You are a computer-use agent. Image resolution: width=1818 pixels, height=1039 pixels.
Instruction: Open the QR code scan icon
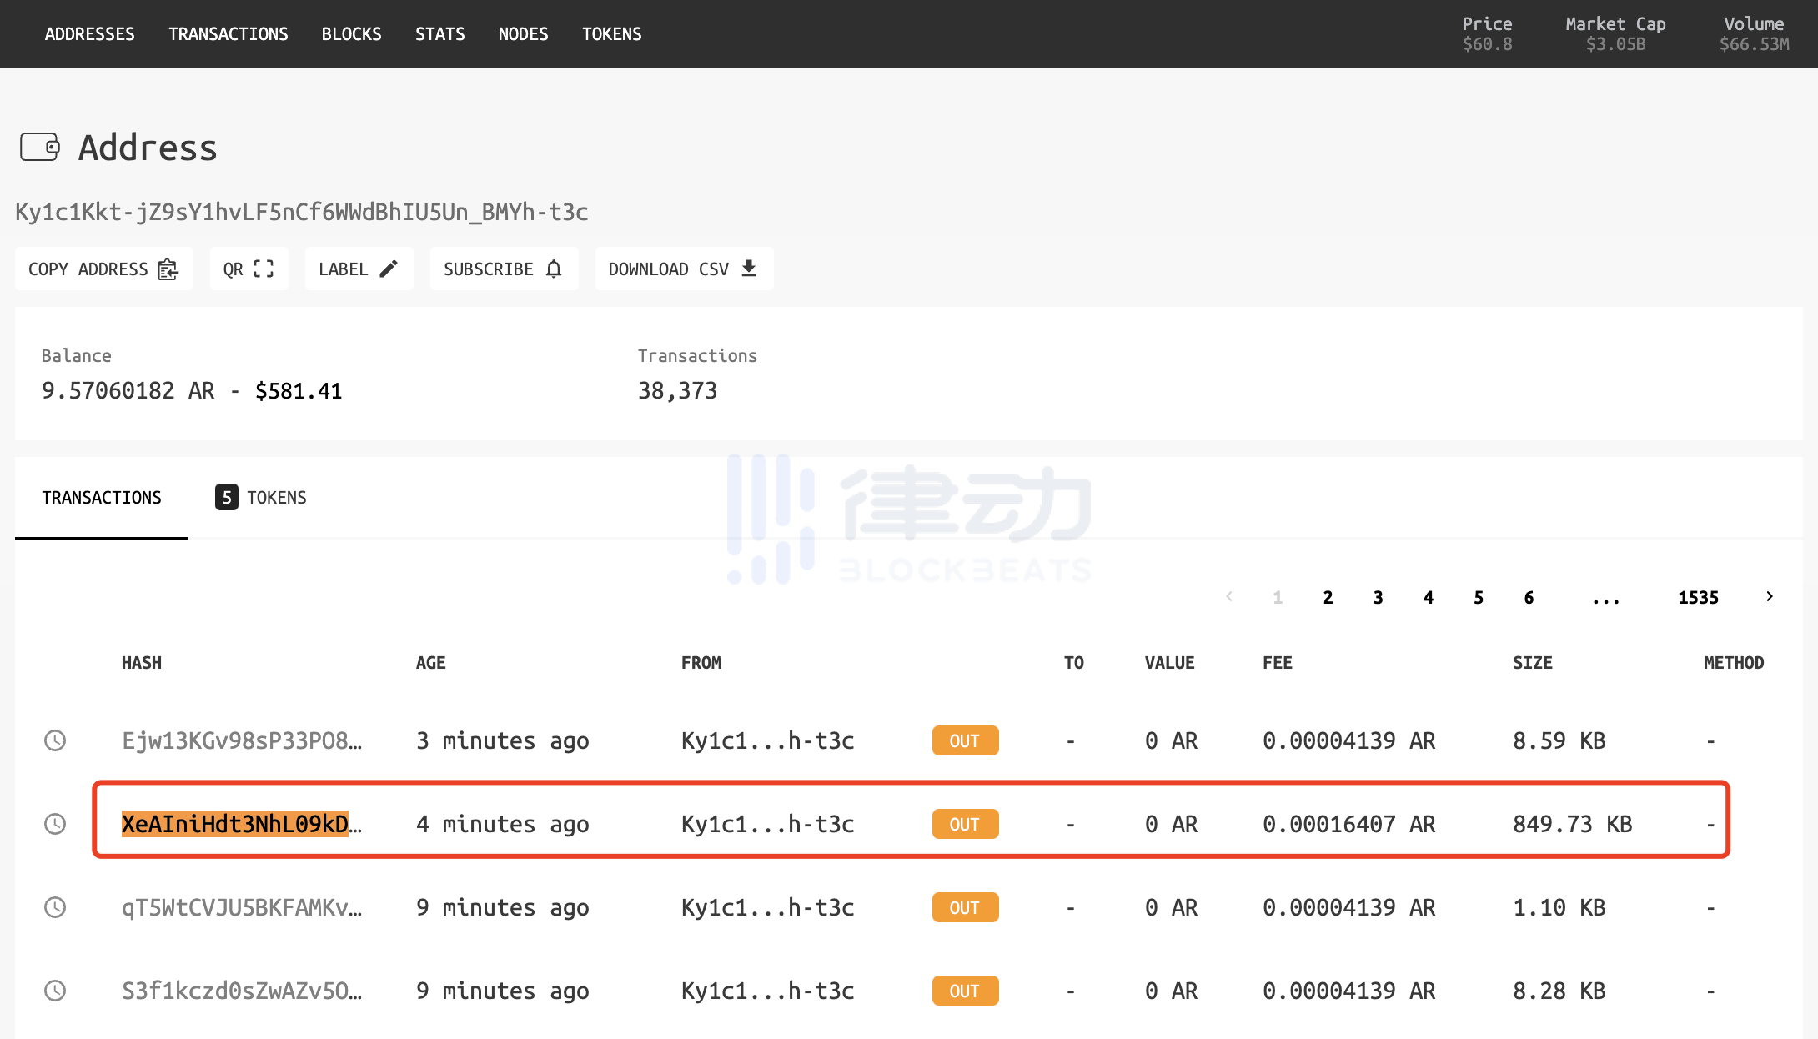coord(264,269)
